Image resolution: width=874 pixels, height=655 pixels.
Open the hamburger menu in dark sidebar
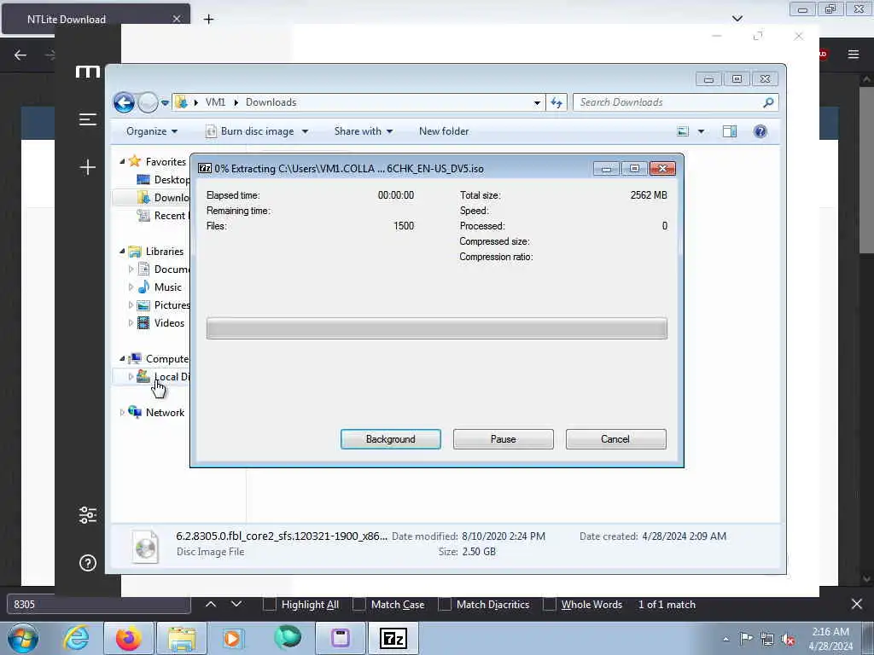(x=88, y=119)
